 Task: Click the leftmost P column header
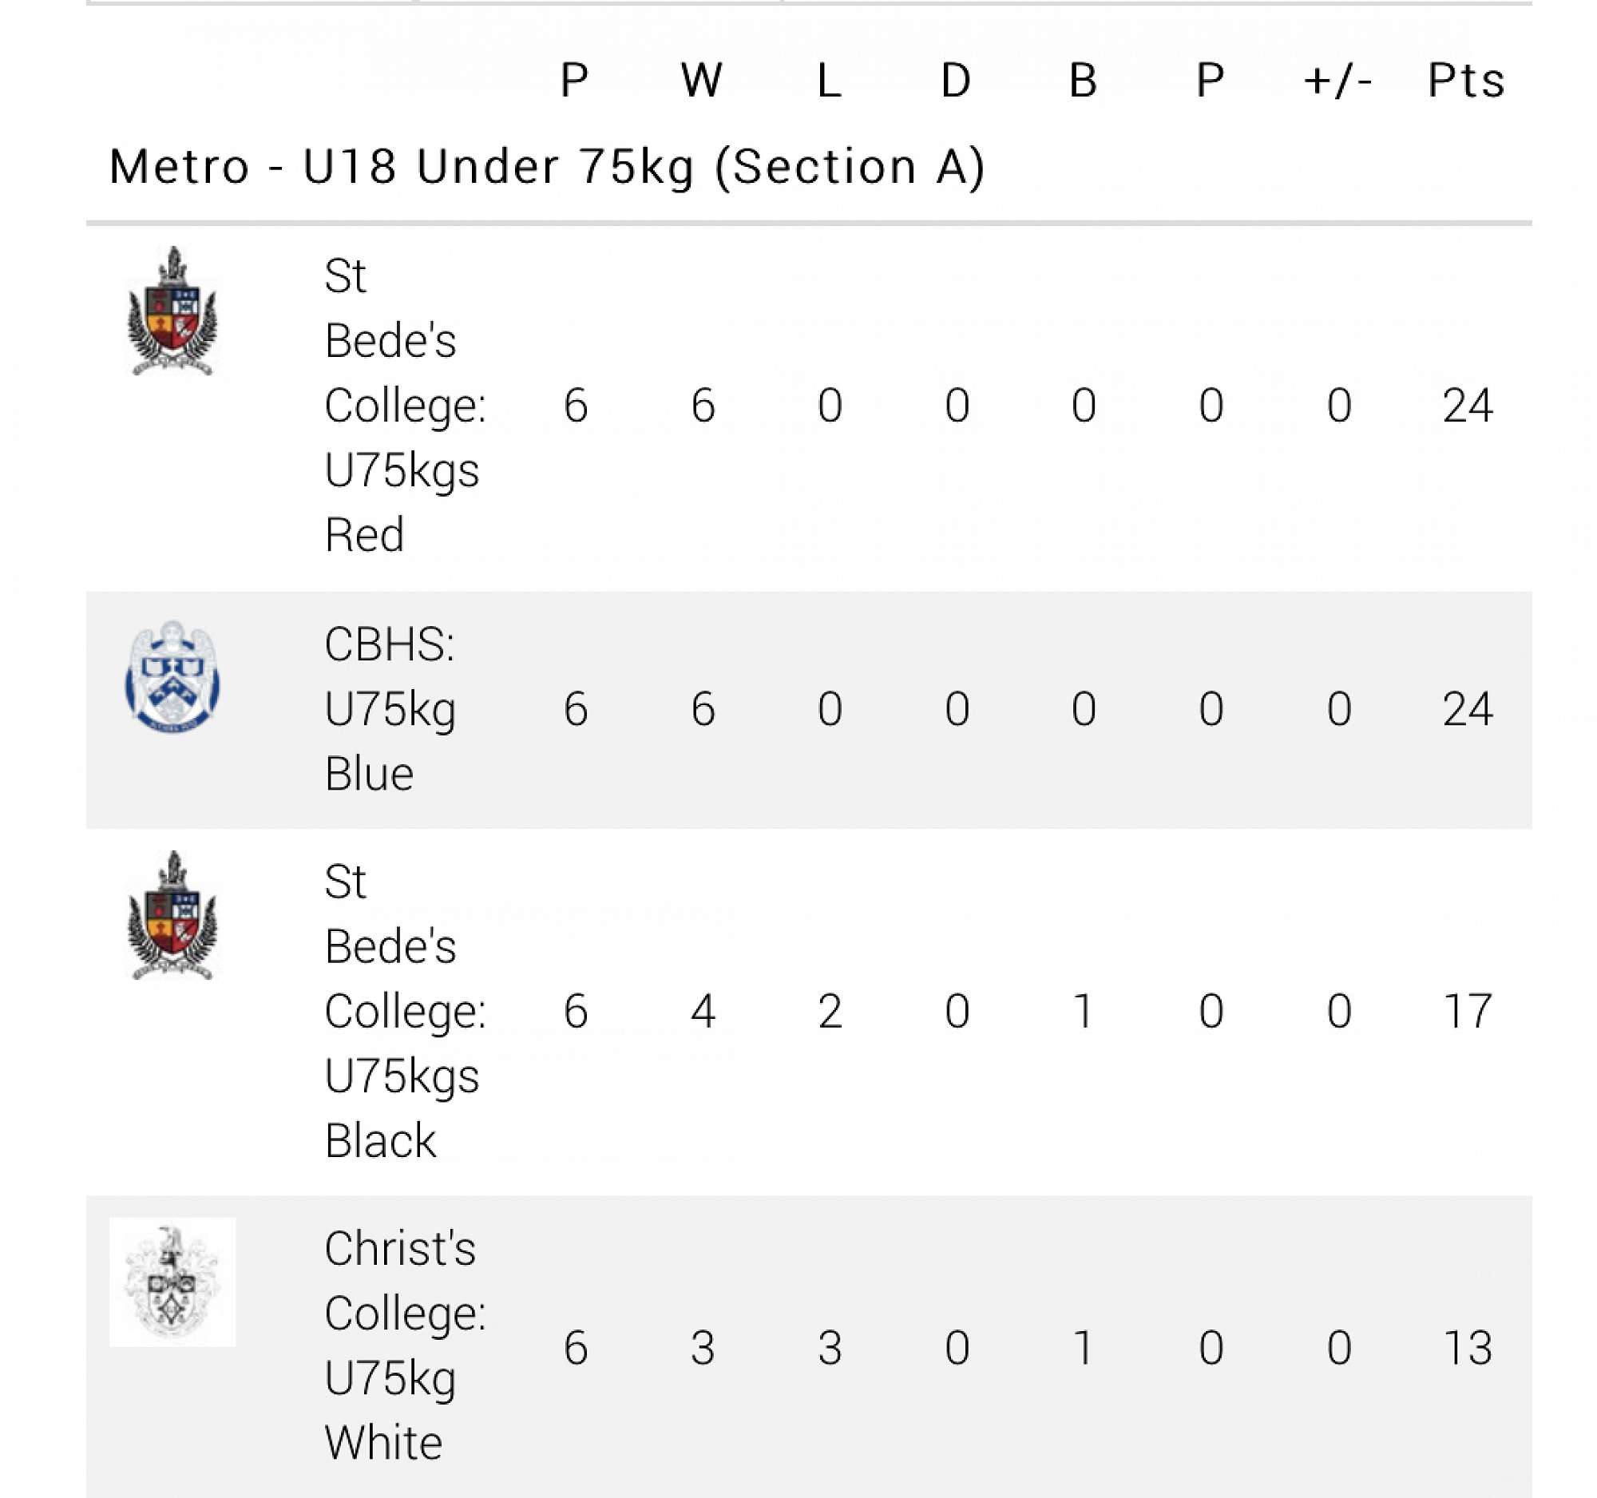pyautogui.click(x=575, y=81)
